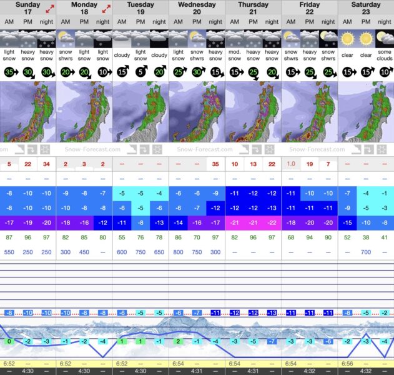Click Tuesday AM cloudy weather icon

click(x=122, y=39)
